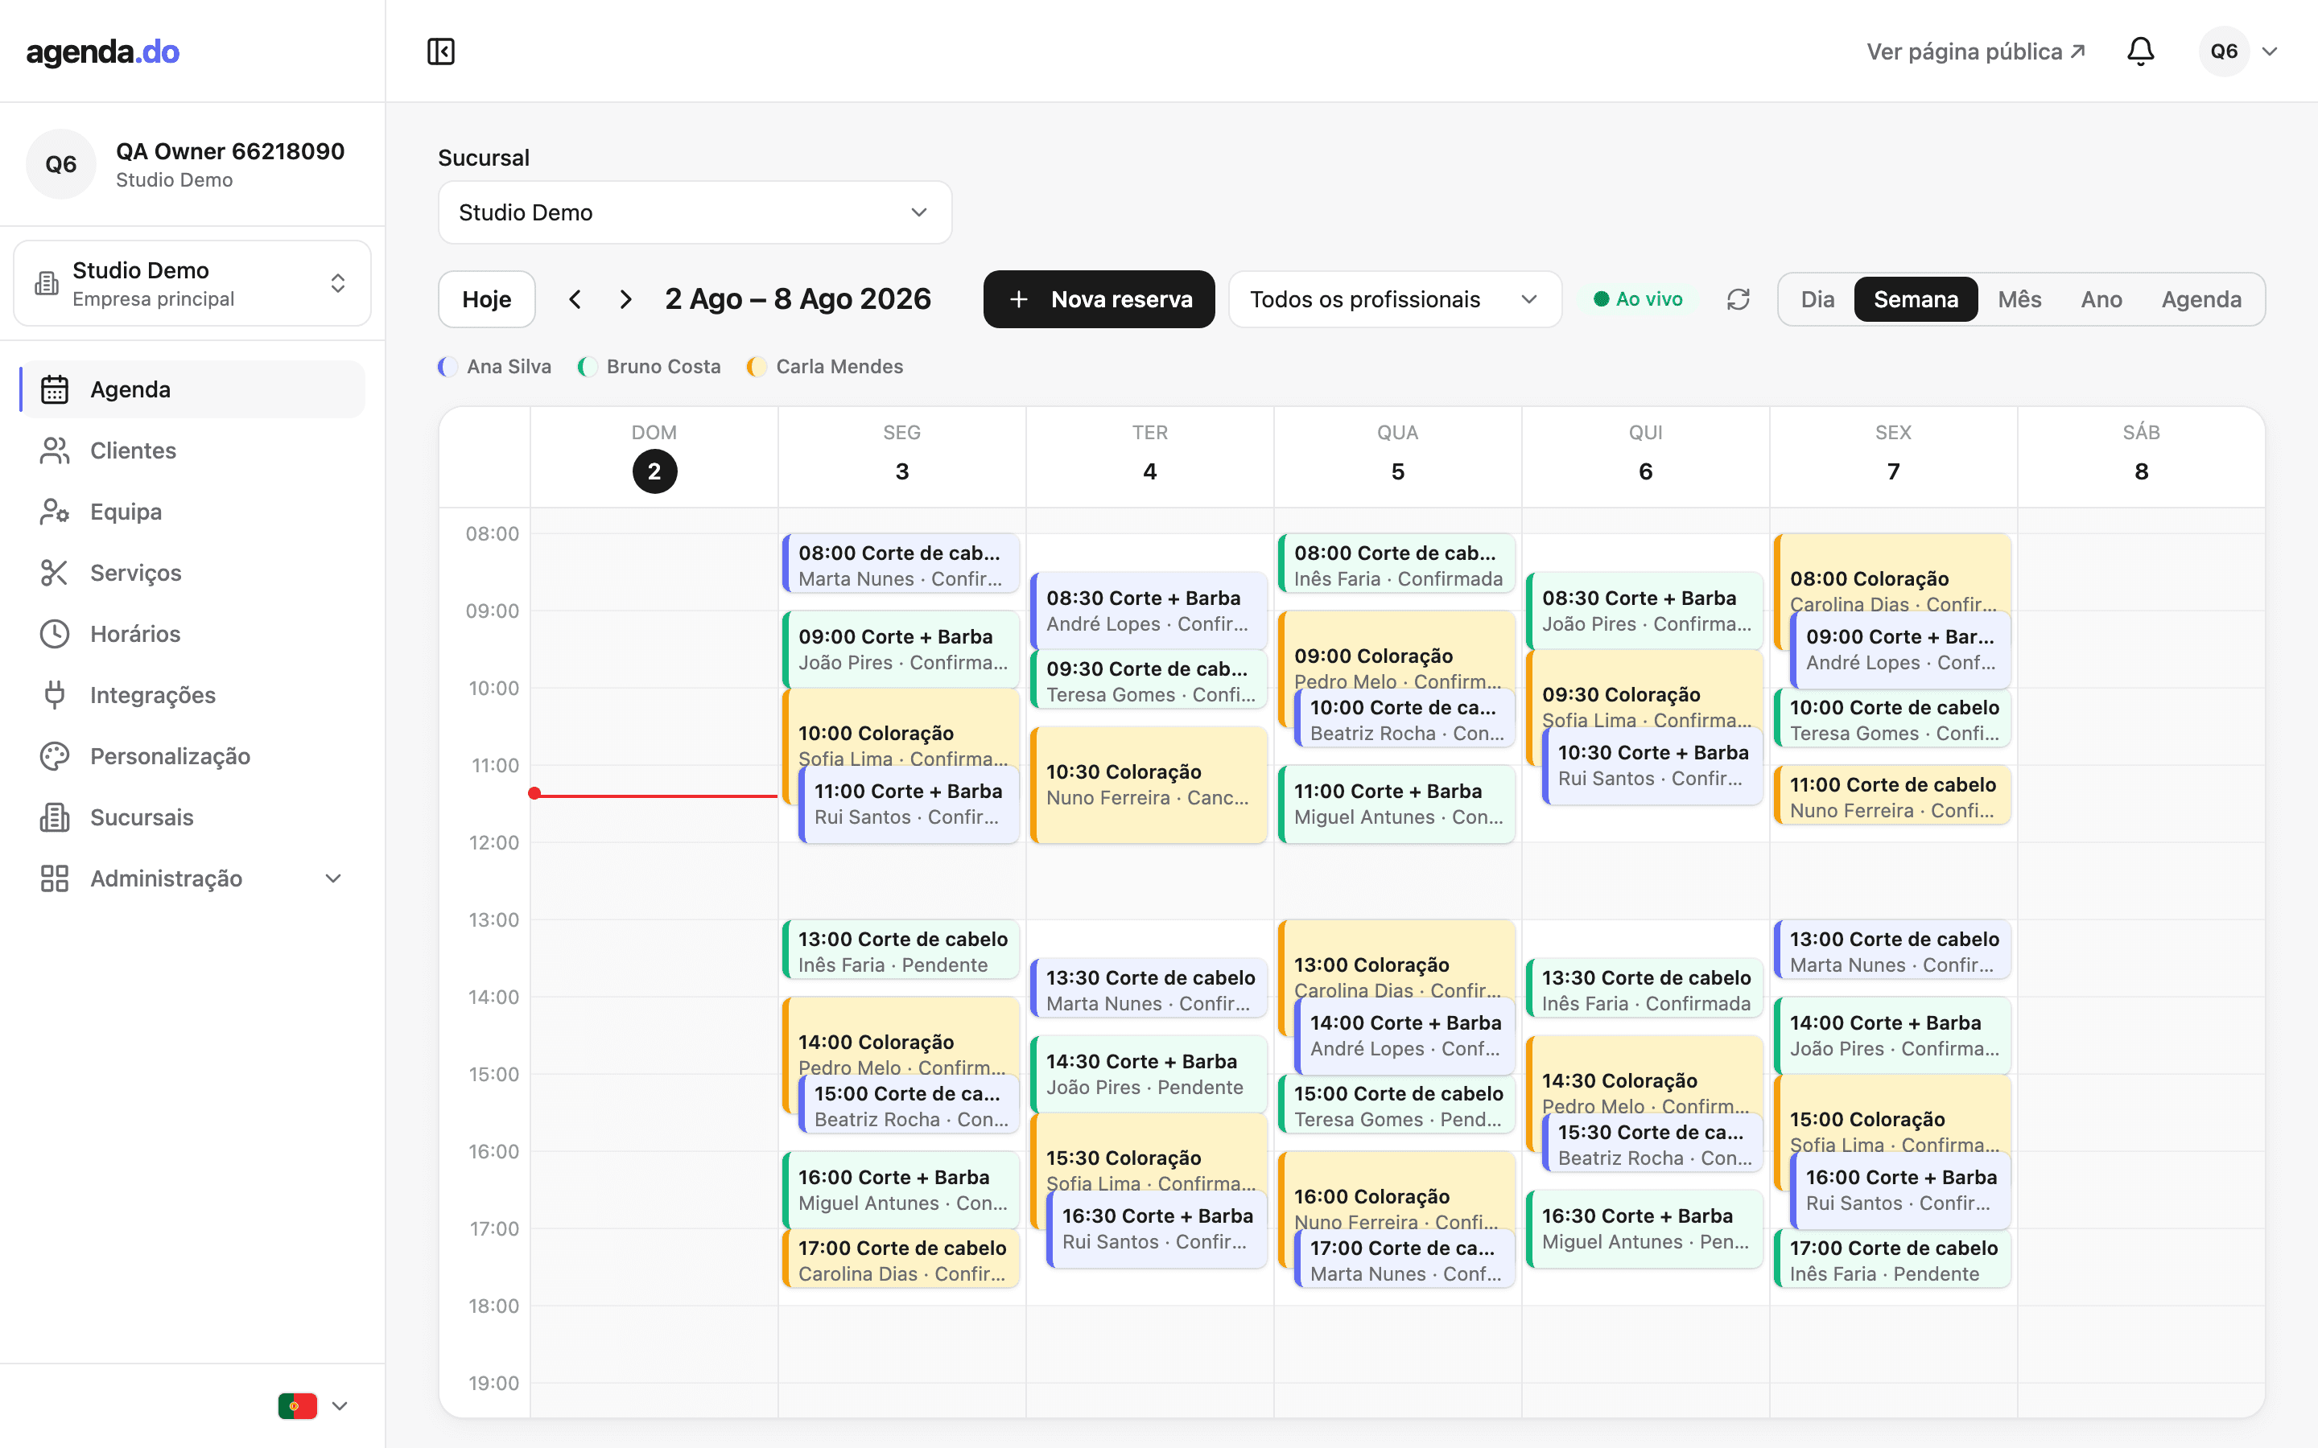
Task: Open the language selector chevron
Action: [x=340, y=1406]
